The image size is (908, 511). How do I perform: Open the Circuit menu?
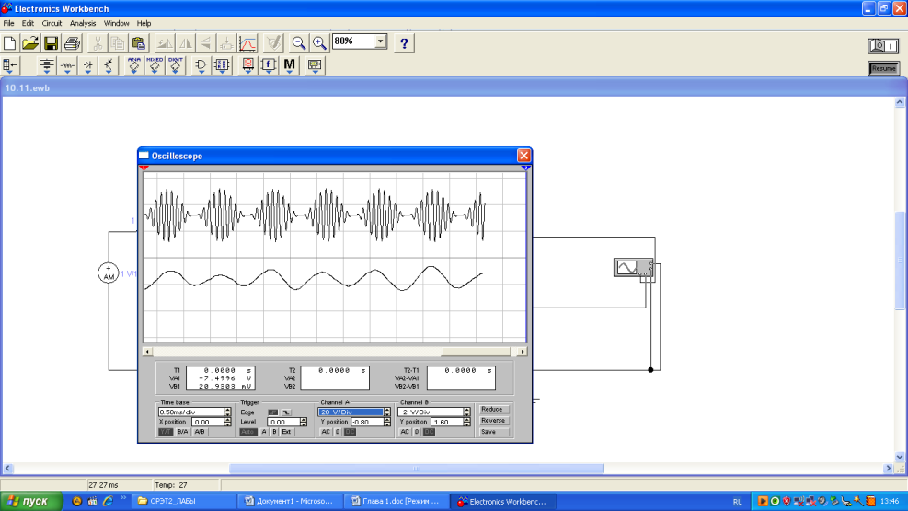(x=52, y=24)
